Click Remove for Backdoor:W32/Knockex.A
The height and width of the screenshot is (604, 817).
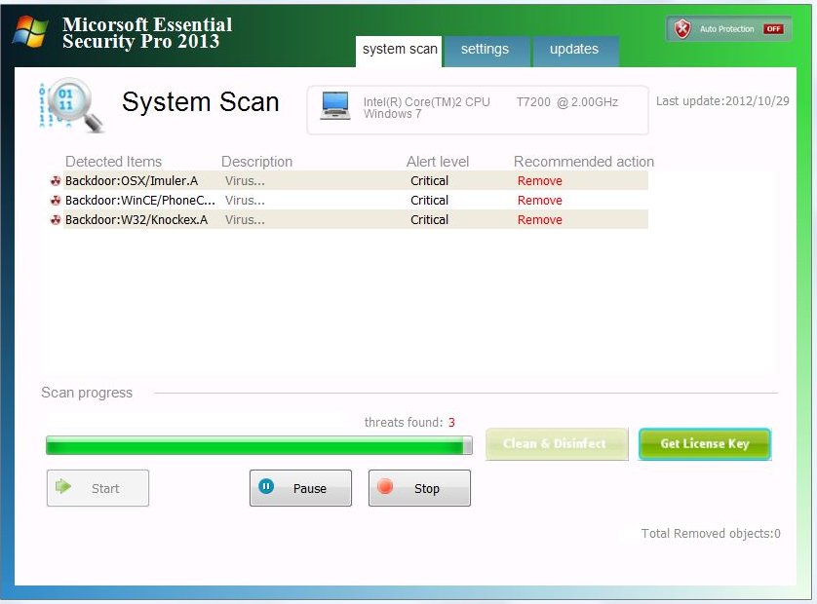click(x=540, y=220)
